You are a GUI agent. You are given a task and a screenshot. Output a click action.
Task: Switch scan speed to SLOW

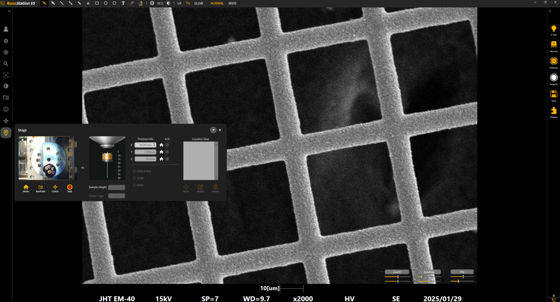pos(199,3)
